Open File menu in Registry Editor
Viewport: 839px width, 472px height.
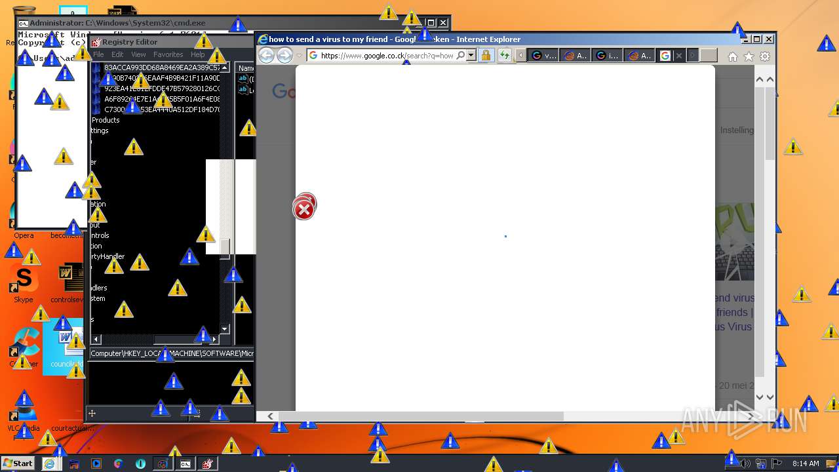tap(98, 54)
